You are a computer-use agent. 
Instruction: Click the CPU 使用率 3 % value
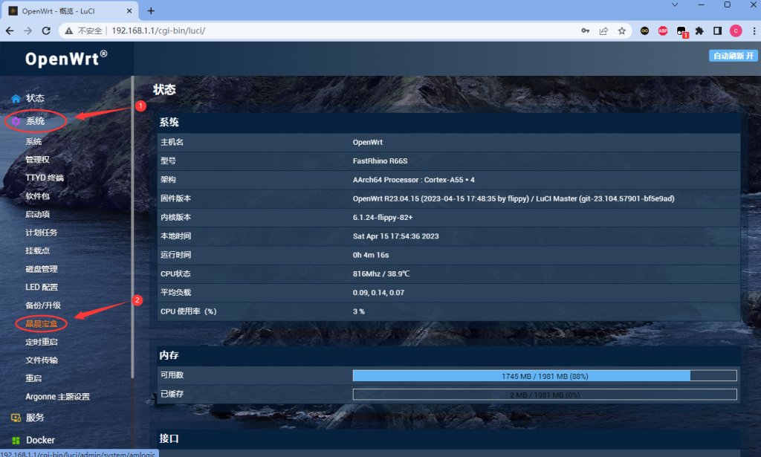pyautogui.click(x=359, y=311)
